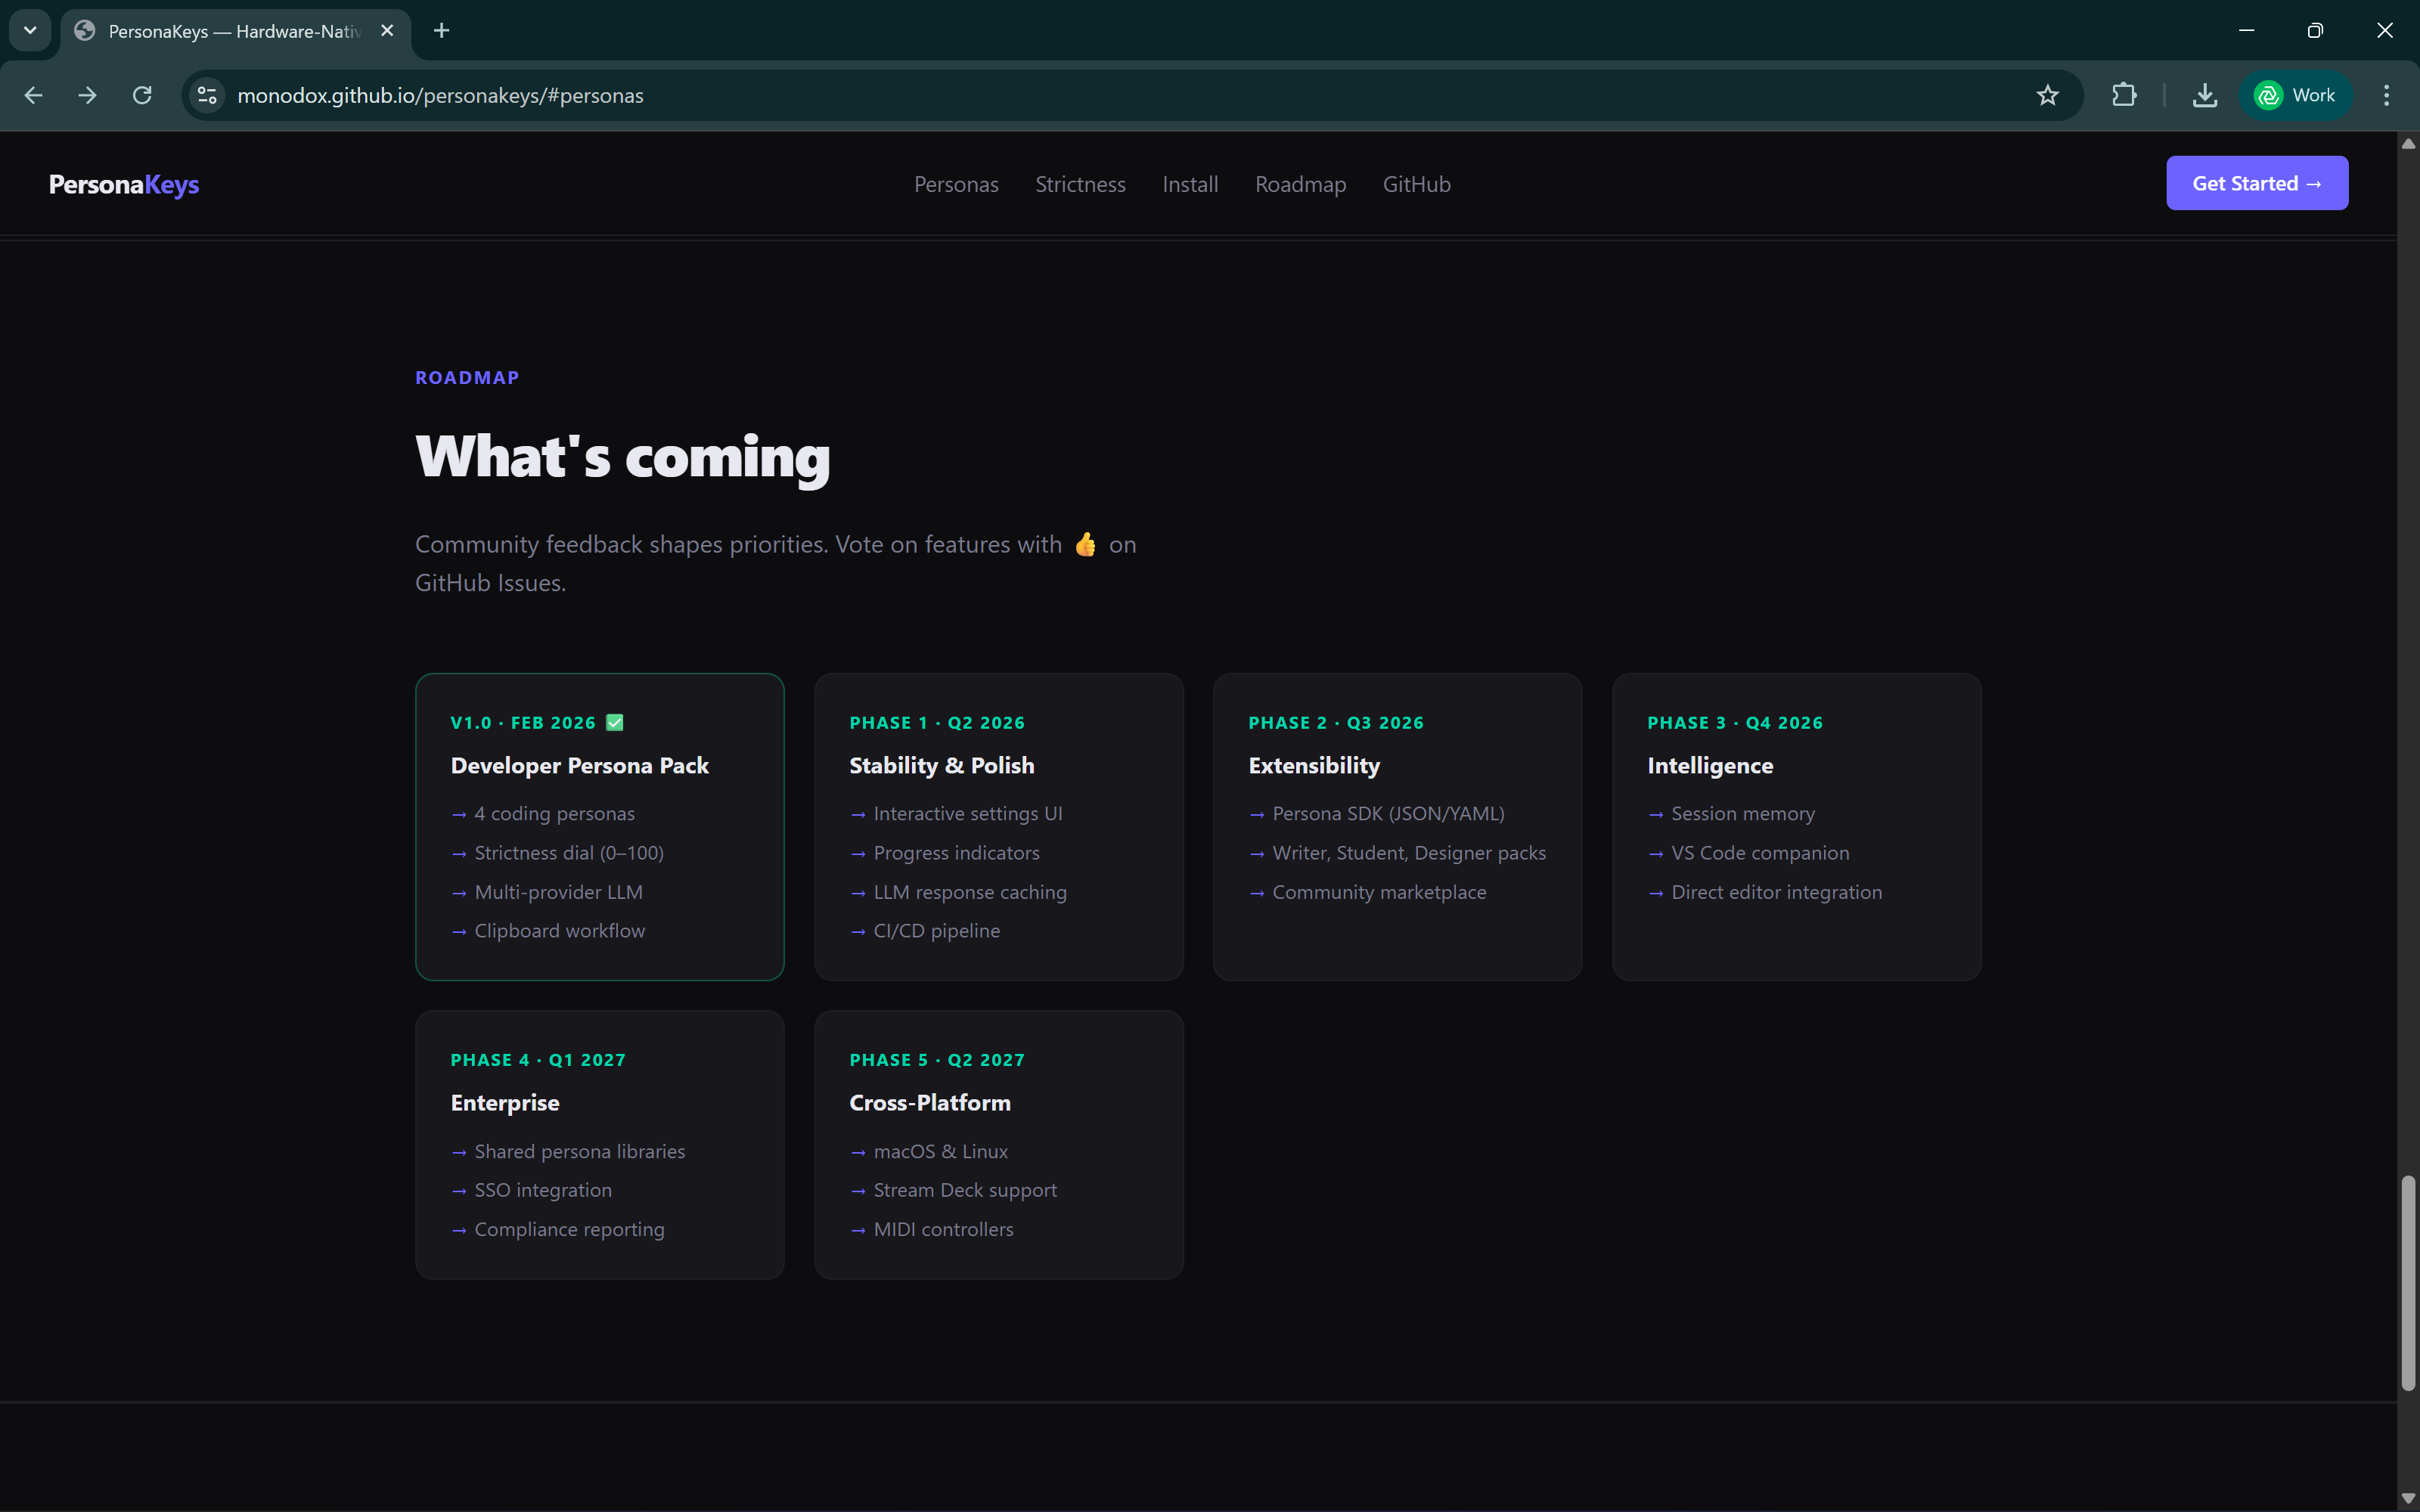Viewport: 2420px width, 1512px height.
Task: Open the GitHub link in the navbar
Action: (x=1416, y=184)
